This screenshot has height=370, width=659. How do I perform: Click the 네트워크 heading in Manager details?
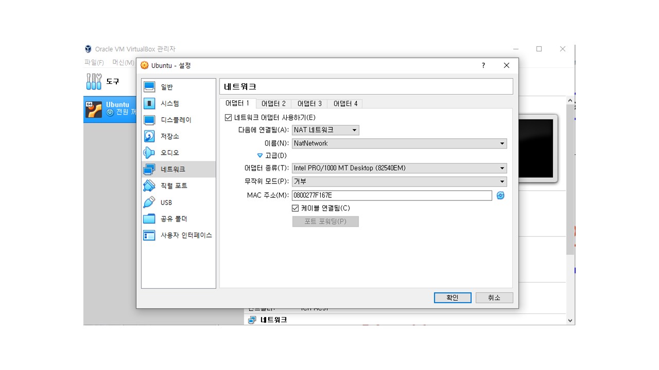pos(274,320)
